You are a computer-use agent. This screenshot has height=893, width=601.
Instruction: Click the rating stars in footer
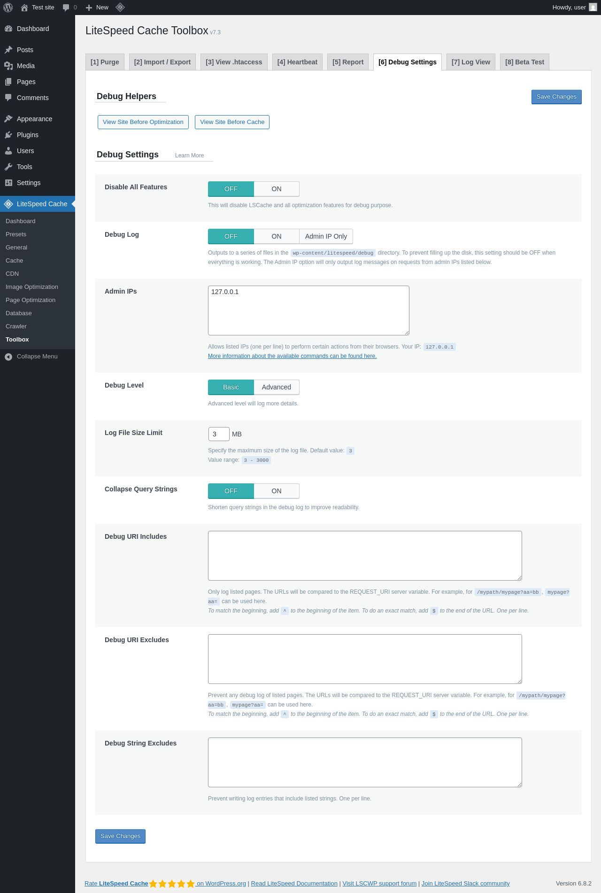point(172,884)
